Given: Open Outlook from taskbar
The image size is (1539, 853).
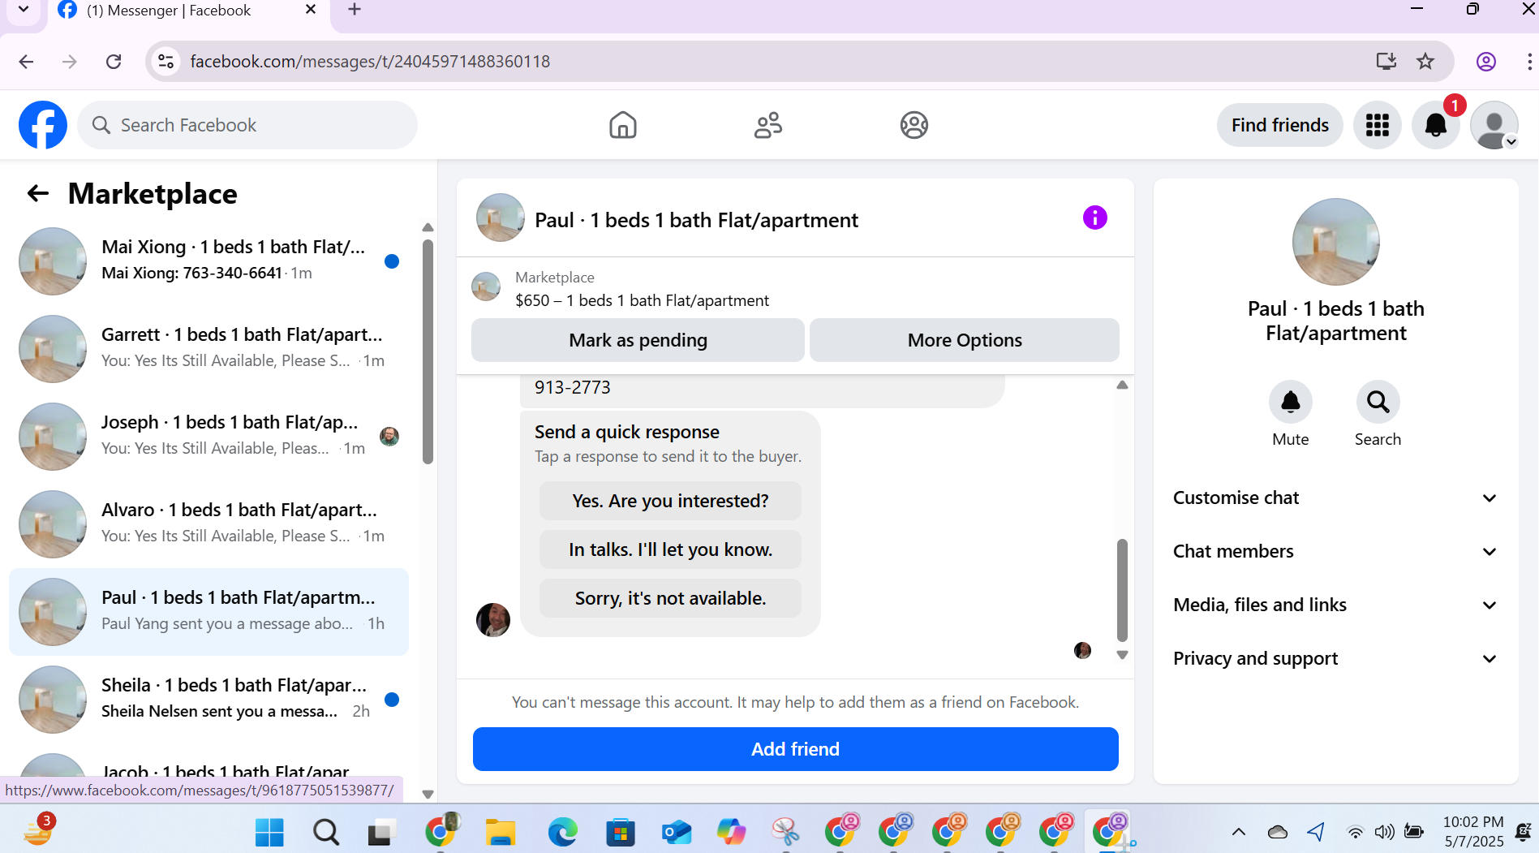Looking at the screenshot, I should pyautogui.click(x=676, y=832).
